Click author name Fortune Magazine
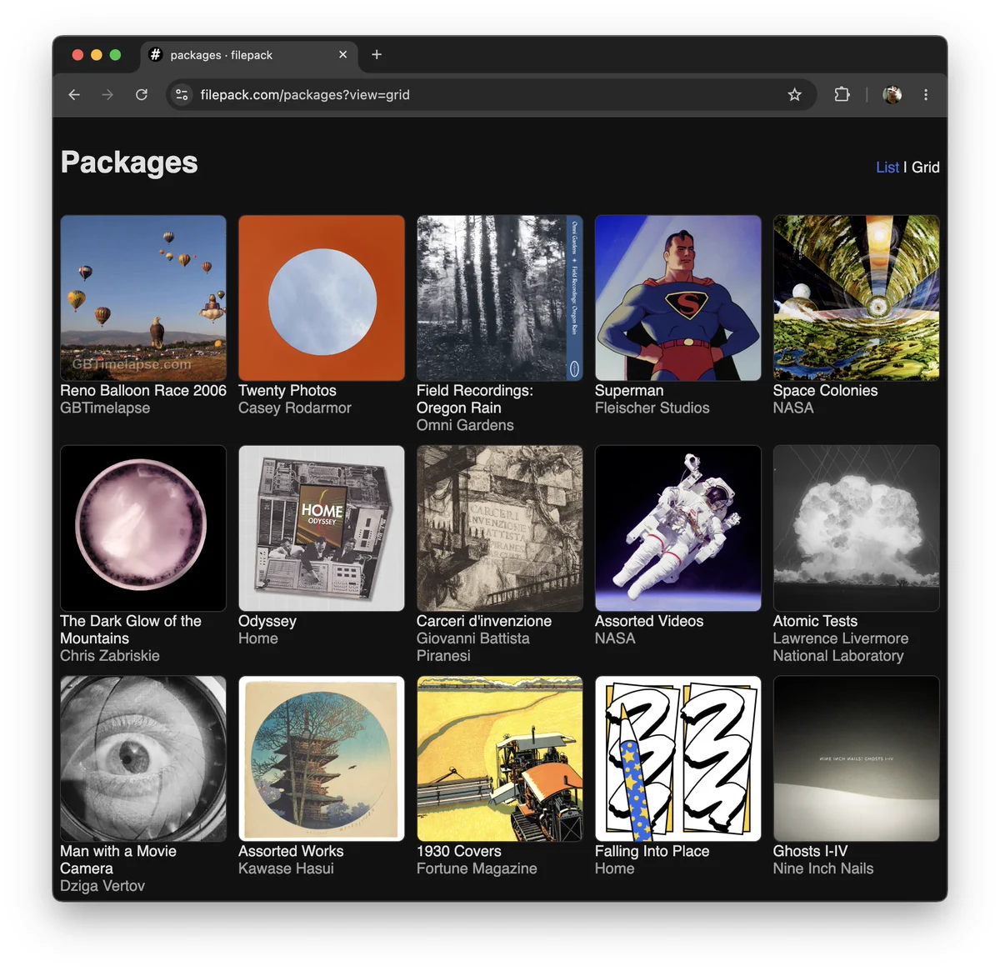Screen dimensions: 1000x971 477,868
